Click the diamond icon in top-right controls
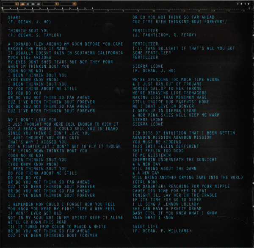 (241, 4)
